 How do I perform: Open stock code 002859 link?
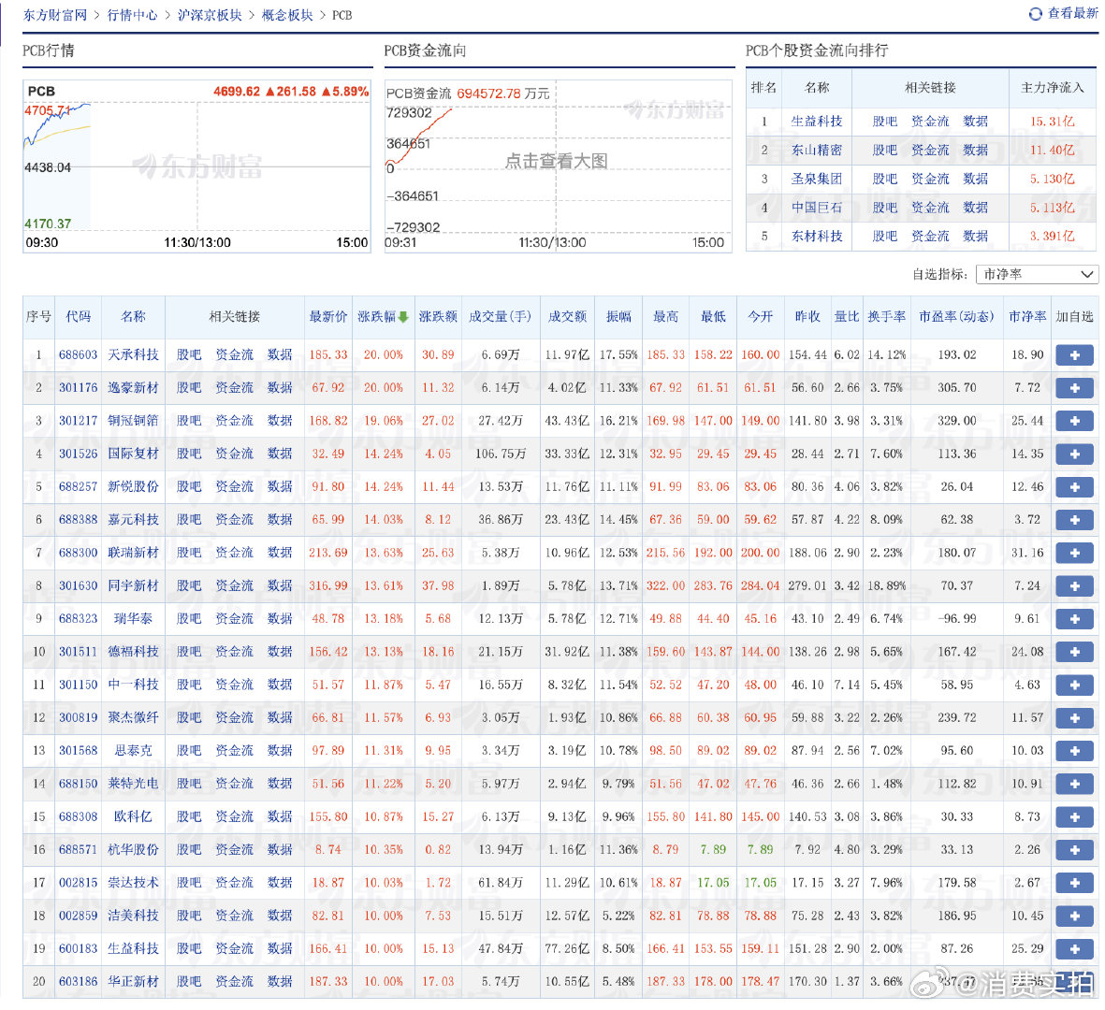[78, 916]
